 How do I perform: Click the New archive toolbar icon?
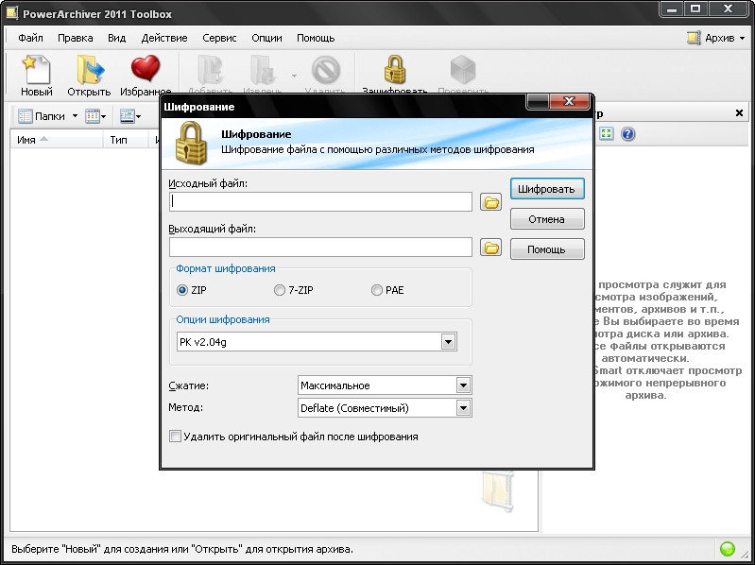36,71
